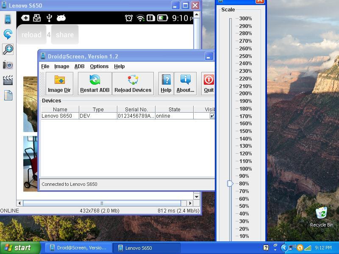This screenshot has height=254, width=339.
Task: Click the wireless signal strength tray icon
Action: [x=308, y=248]
